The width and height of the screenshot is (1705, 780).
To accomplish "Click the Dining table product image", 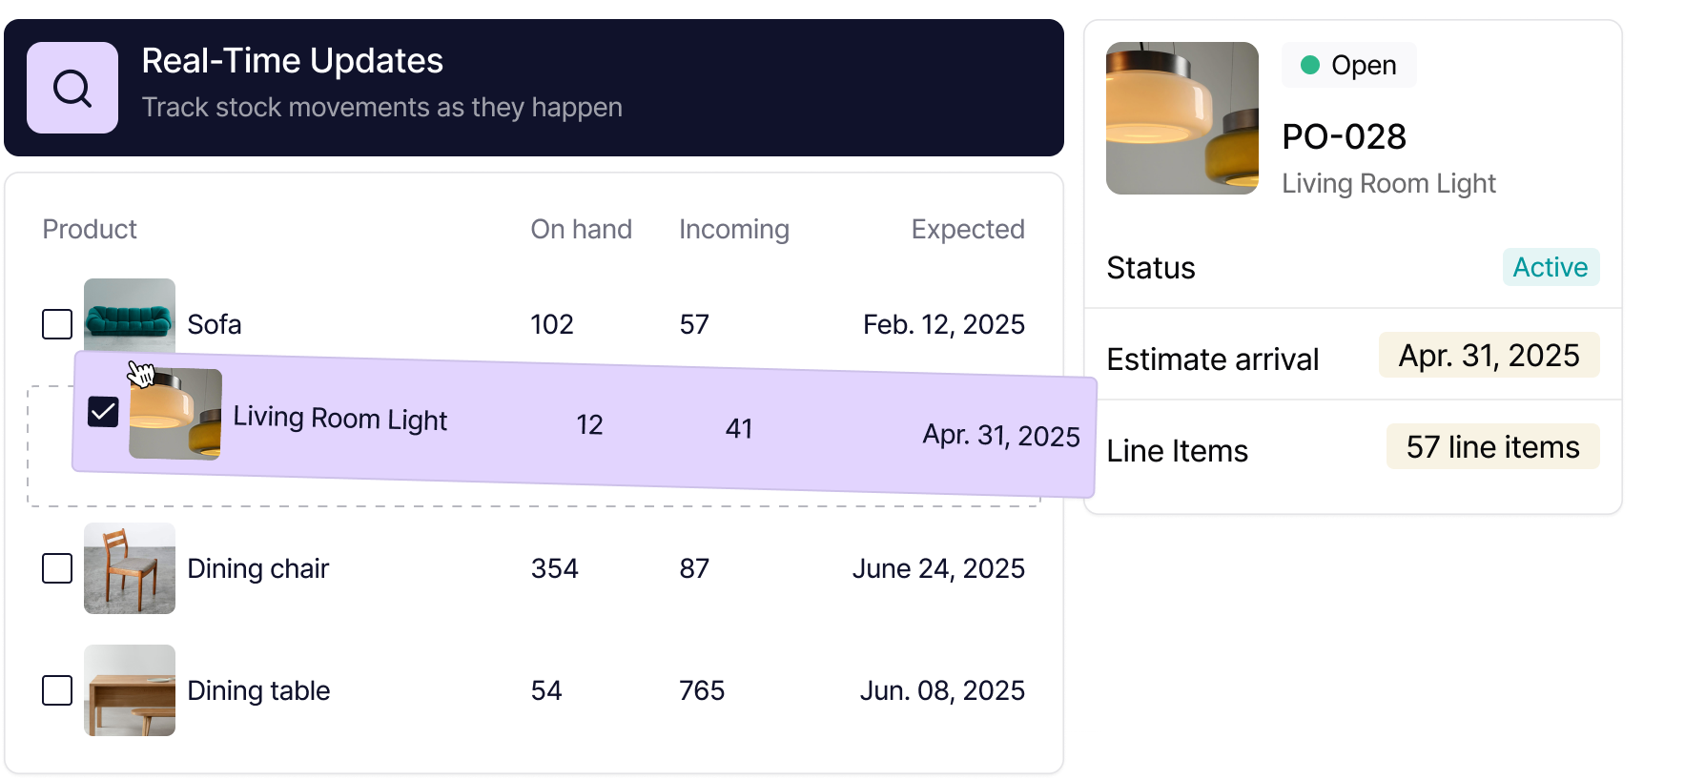I will click(130, 690).
